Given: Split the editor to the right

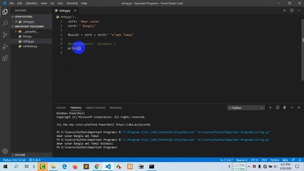Looking at the screenshot, I should pos(292,10).
